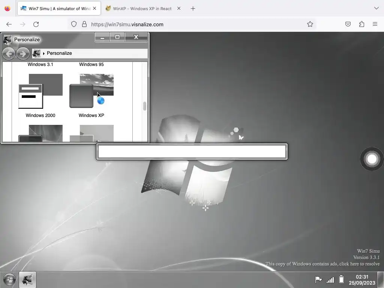The height and width of the screenshot is (288, 384).
Task: Click the empty white text input box
Action: [x=192, y=151]
